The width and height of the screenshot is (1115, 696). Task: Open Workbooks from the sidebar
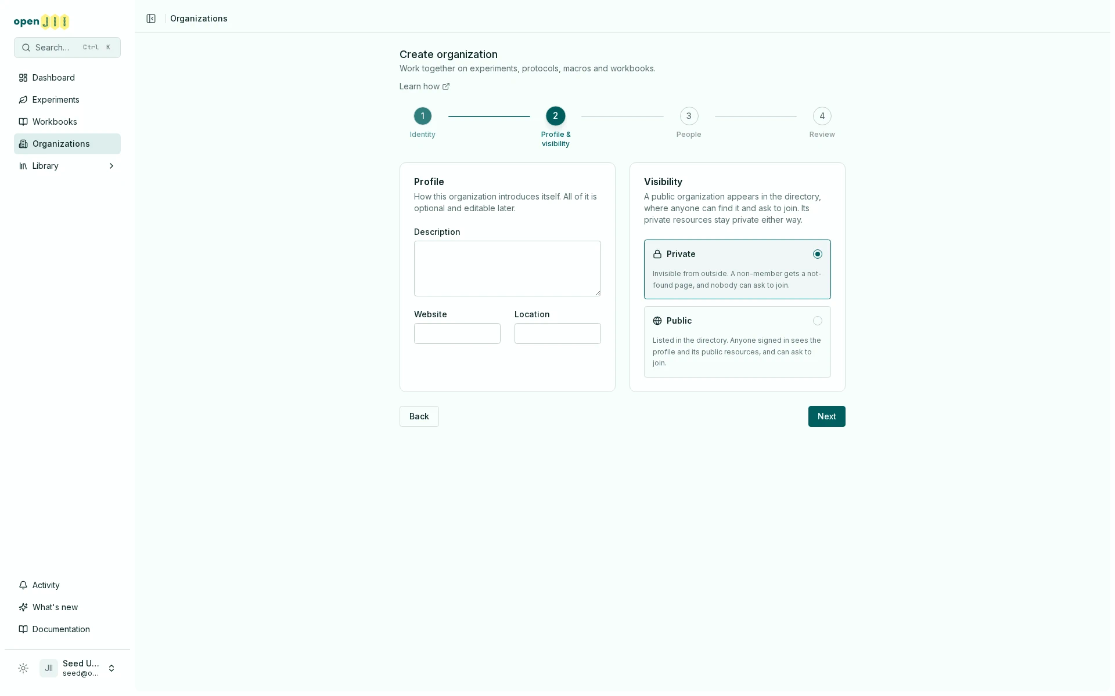click(x=67, y=122)
